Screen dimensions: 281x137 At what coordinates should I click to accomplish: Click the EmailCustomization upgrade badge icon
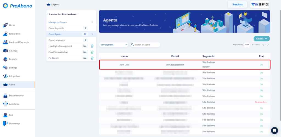[x=92, y=52]
